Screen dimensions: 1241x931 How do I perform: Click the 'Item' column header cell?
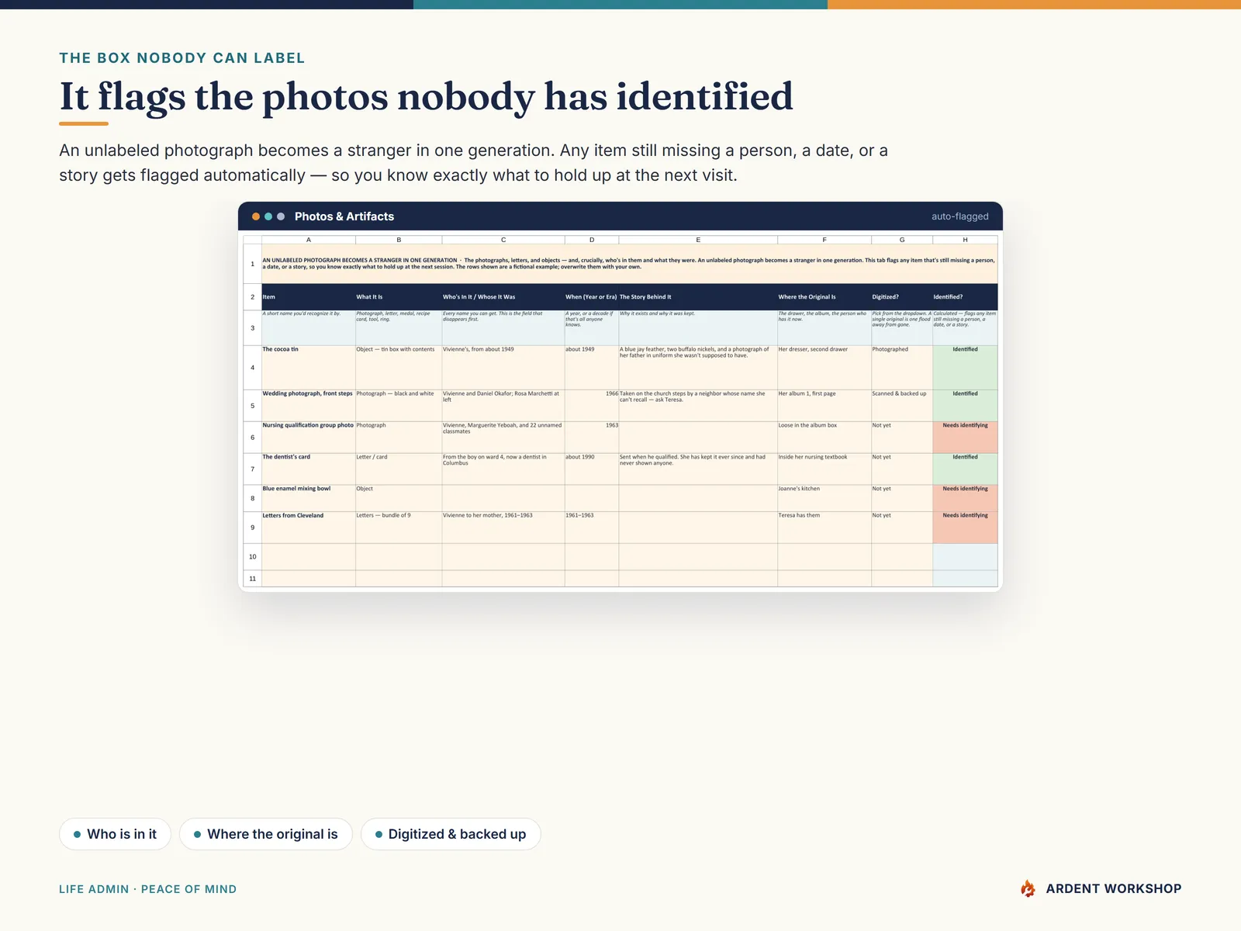tap(309, 297)
